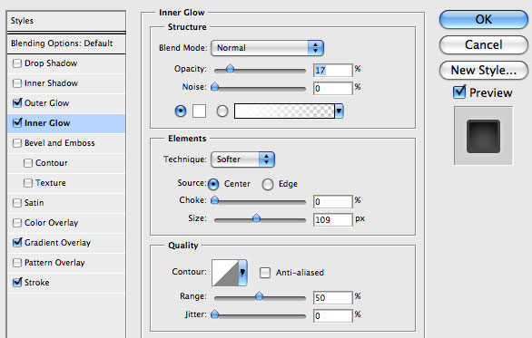Viewport: 532px width, 338px height.
Task: Open the Gradient Overlay settings row
Action: click(x=66, y=243)
